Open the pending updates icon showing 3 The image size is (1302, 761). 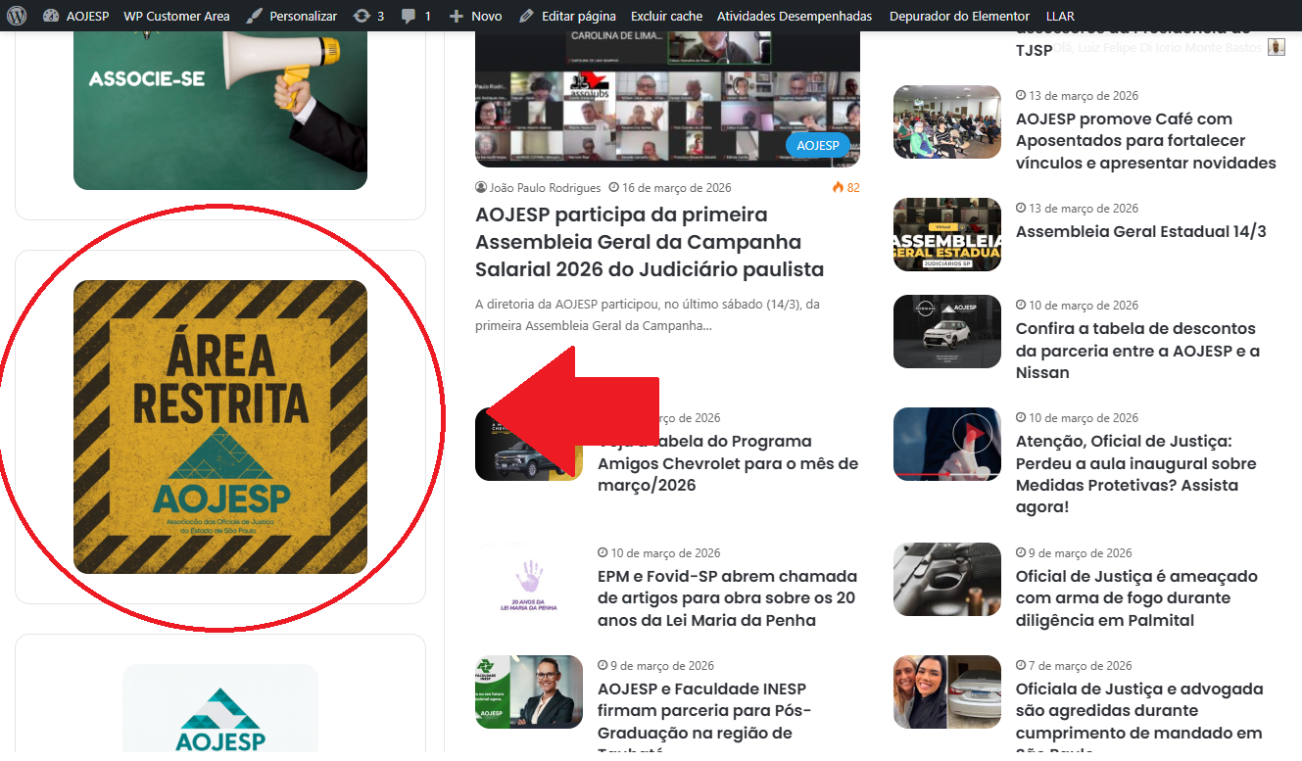[362, 16]
